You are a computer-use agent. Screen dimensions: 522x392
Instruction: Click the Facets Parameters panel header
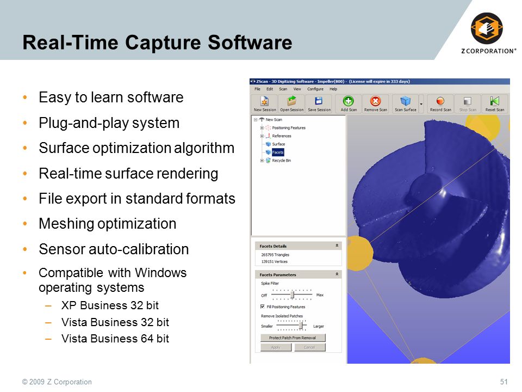(299, 274)
